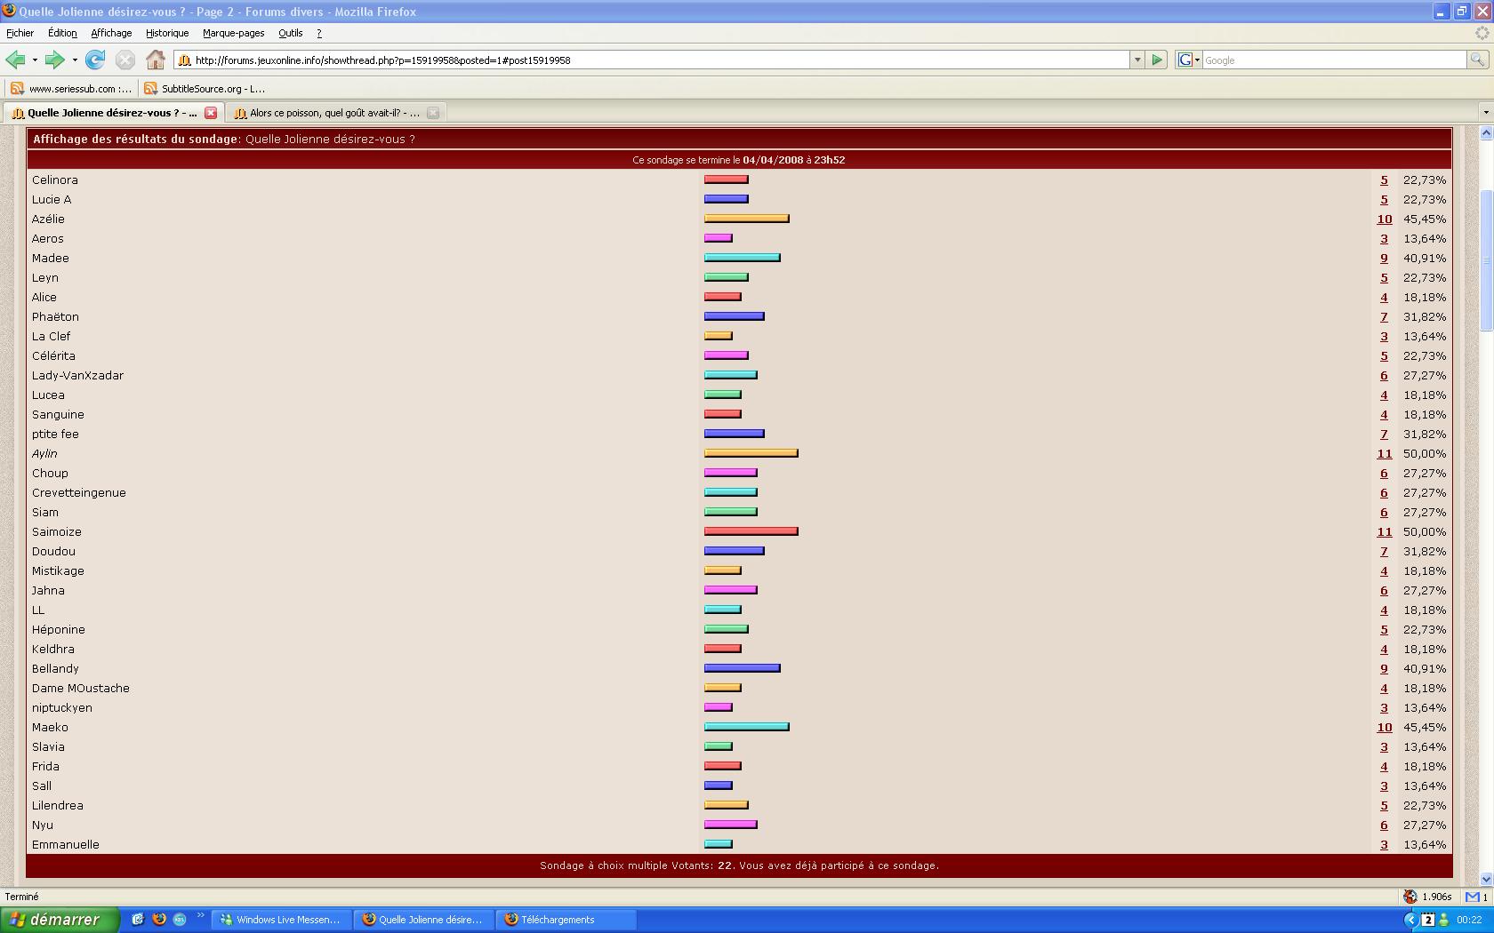This screenshot has height=933, width=1494.
Task: Click vote count 11 for Saimoize
Action: pos(1385,531)
